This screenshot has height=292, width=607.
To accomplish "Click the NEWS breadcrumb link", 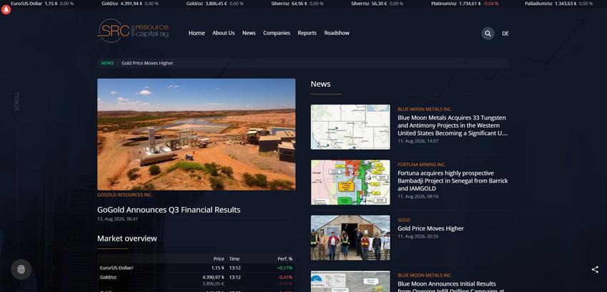I will [108, 63].
